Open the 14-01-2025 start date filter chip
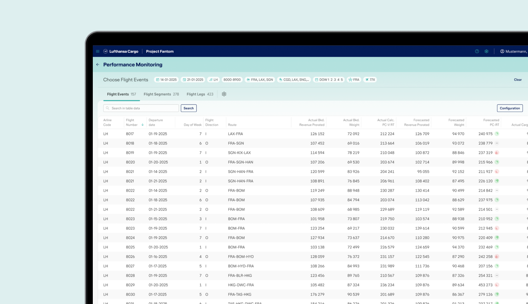Image resolution: width=528 pixels, height=304 pixels. point(166,80)
